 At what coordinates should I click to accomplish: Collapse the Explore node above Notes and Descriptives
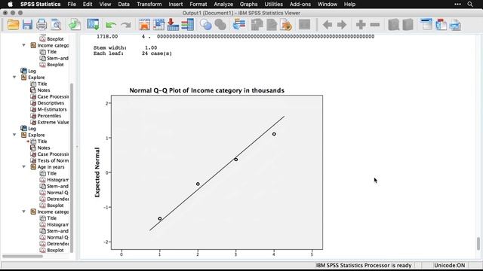[14, 77]
